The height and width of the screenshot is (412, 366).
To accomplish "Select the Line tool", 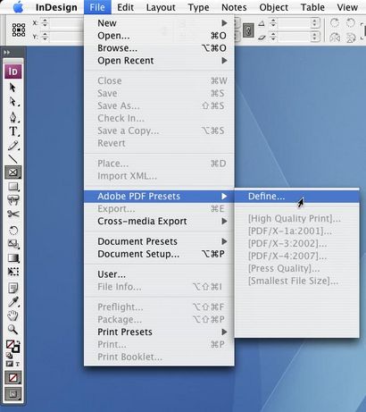I will pyautogui.click(x=12, y=159).
